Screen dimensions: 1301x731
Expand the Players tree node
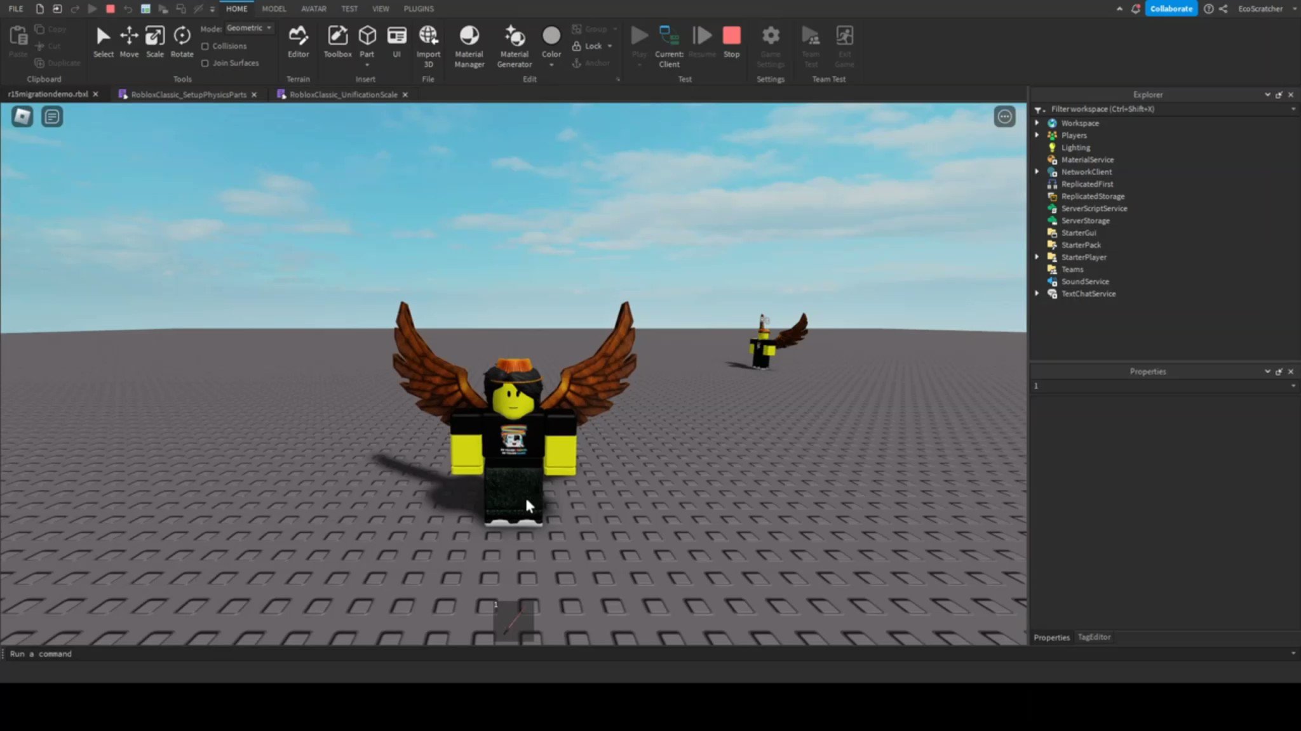click(1037, 135)
